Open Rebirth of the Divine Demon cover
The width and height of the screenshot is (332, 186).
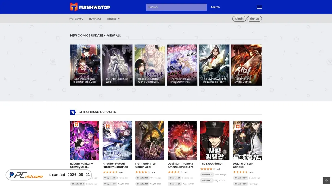(x=247, y=65)
